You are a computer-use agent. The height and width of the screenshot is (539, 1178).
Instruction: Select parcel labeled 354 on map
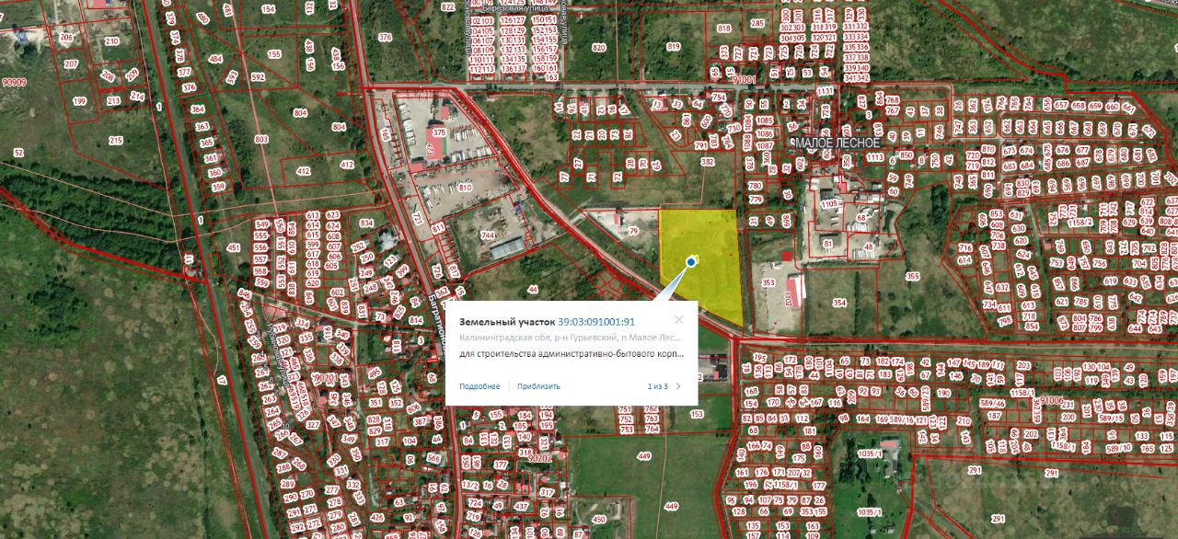[839, 302]
